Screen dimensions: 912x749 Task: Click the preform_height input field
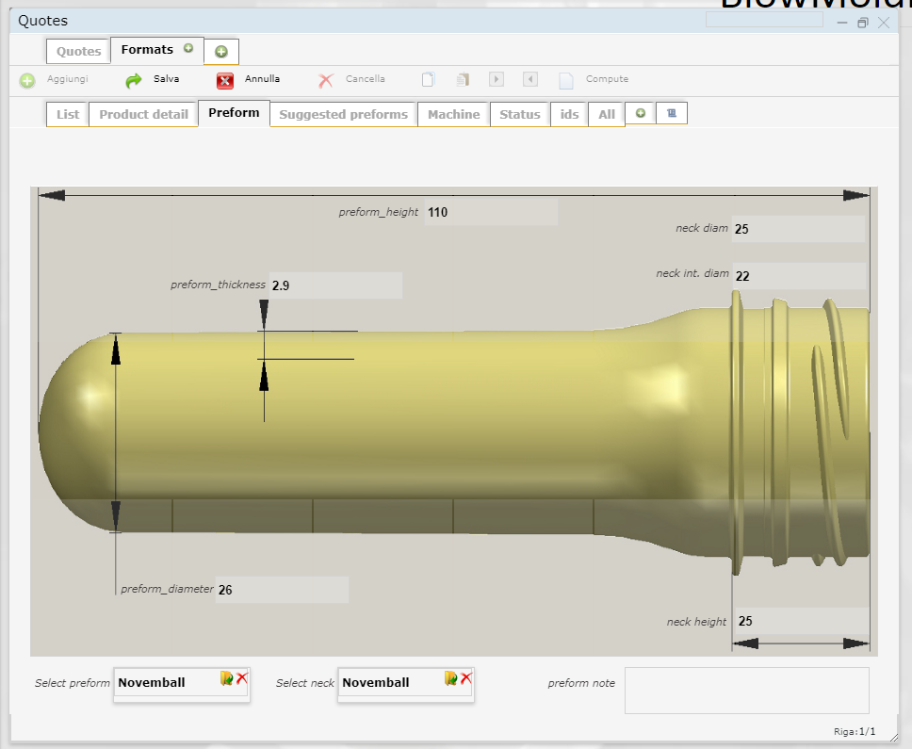click(490, 212)
